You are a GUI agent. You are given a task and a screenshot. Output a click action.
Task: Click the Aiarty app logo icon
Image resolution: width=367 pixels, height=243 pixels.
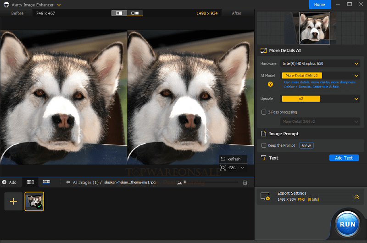(x=6, y=5)
